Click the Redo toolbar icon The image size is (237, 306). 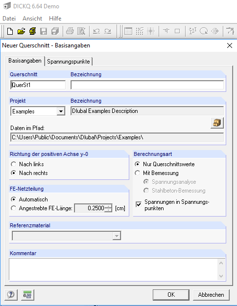tap(108, 31)
